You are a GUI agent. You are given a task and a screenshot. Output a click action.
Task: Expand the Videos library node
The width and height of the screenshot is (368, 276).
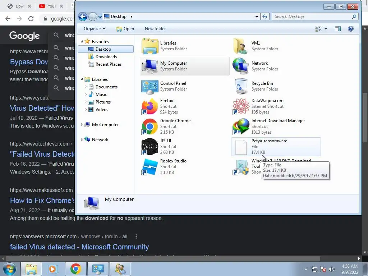pos(86,109)
